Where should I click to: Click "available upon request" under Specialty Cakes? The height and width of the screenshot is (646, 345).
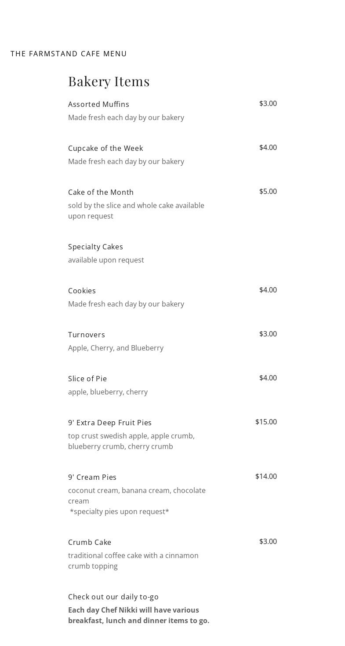[106, 260]
